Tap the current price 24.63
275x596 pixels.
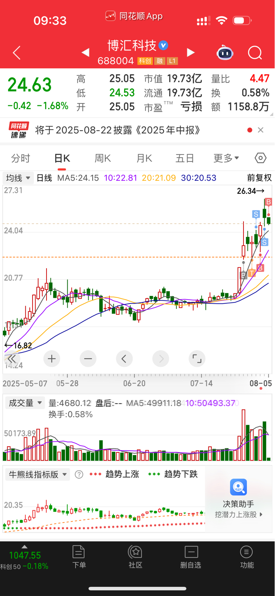(30, 85)
